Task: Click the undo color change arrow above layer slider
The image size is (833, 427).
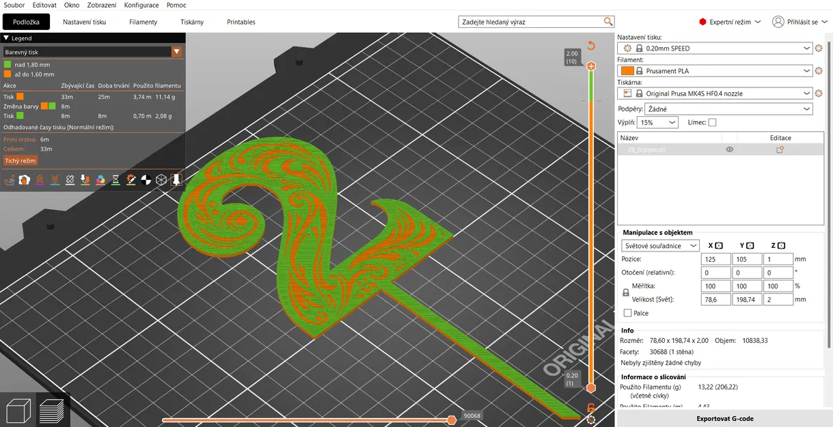Action: tap(591, 46)
